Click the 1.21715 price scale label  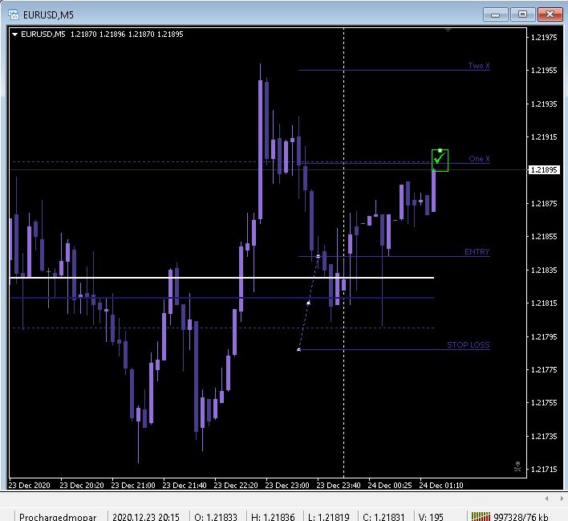[x=544, y=469]
